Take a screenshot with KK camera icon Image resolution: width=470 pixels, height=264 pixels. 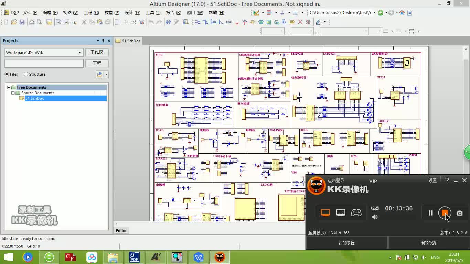point(459,213)
